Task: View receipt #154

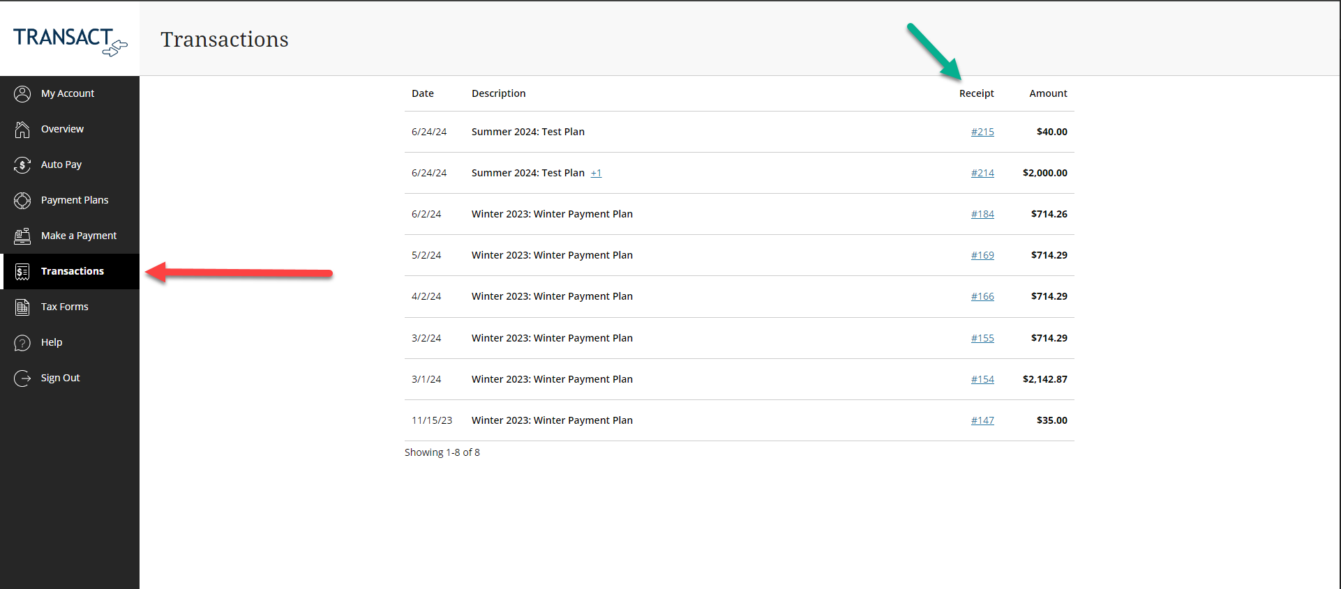Action: click(x=982, y=379)
